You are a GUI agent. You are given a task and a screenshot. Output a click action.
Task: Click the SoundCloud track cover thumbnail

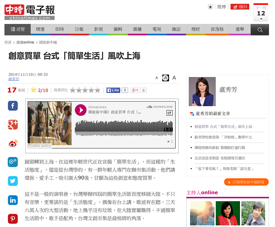point(50,123)
